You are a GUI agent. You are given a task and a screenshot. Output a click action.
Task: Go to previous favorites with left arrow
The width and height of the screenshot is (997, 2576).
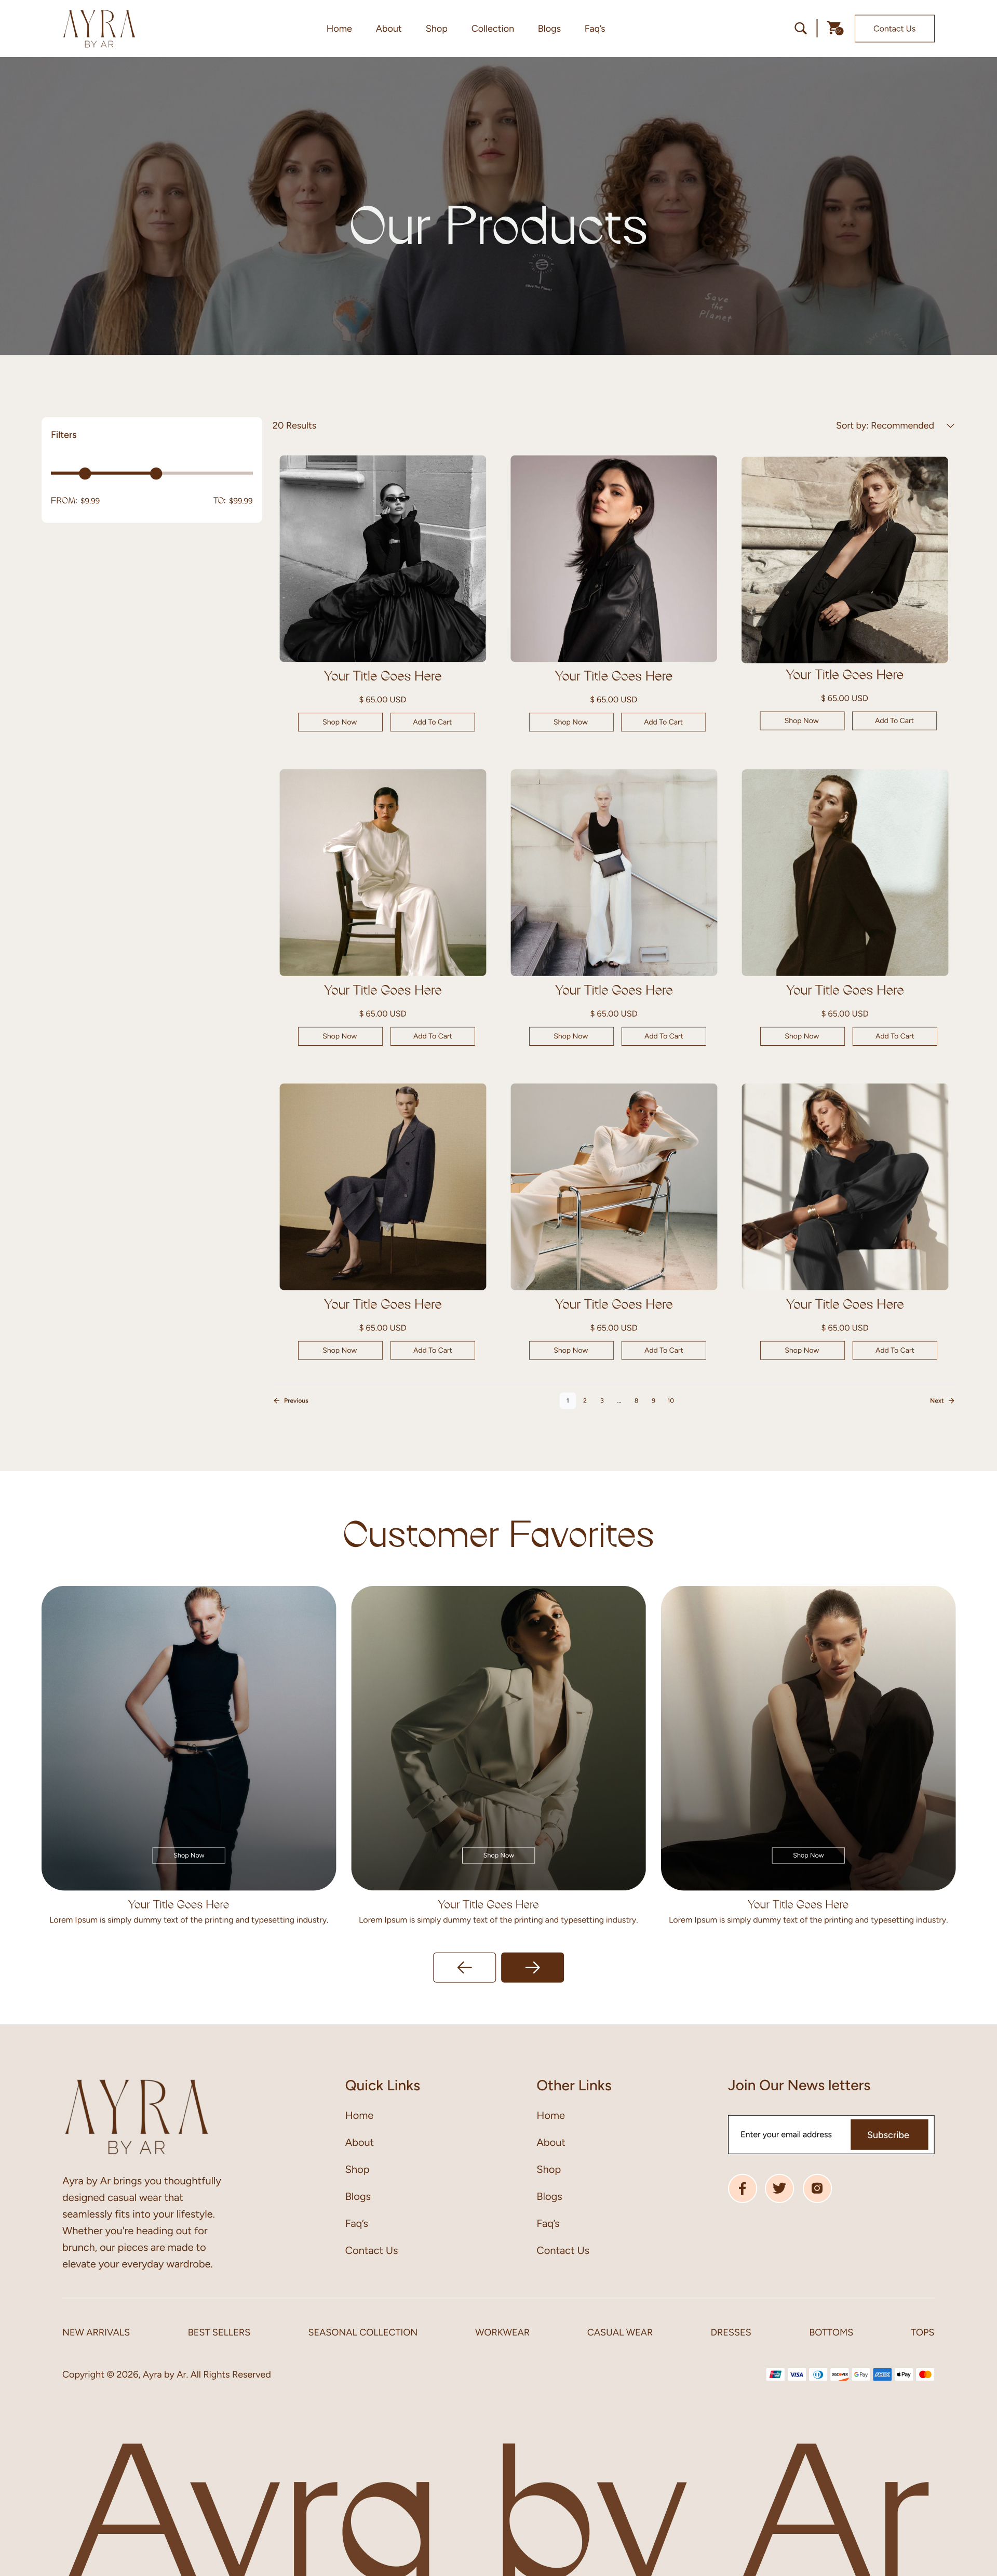464,1967
